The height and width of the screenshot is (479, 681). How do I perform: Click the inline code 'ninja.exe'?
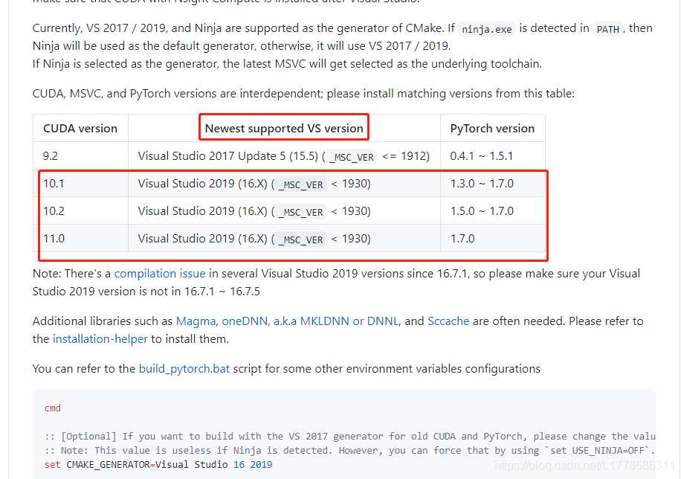[487, 29]
